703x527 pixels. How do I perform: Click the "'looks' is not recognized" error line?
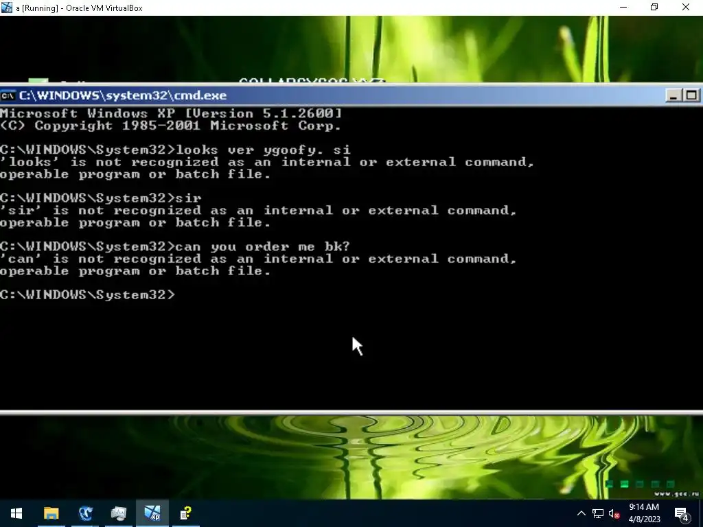pyautogui.click(x=267, y=162)
